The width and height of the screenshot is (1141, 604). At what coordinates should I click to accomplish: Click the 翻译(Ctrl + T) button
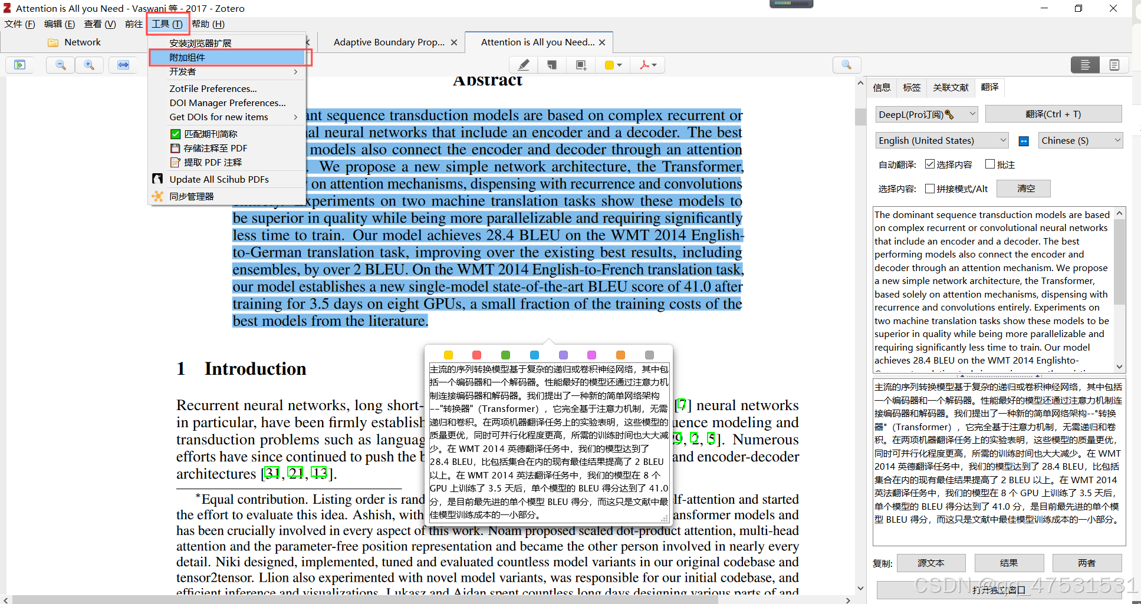[1053, 114]
